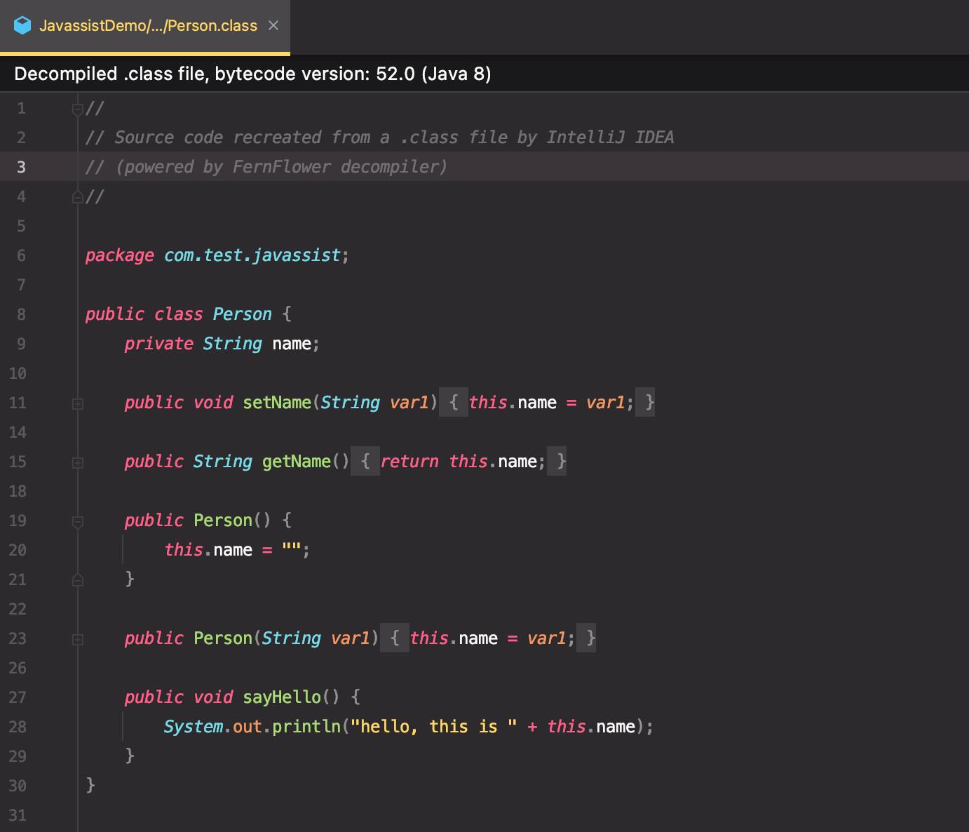Click the 'FernFlower decompiler' comment line

(266, 167)
